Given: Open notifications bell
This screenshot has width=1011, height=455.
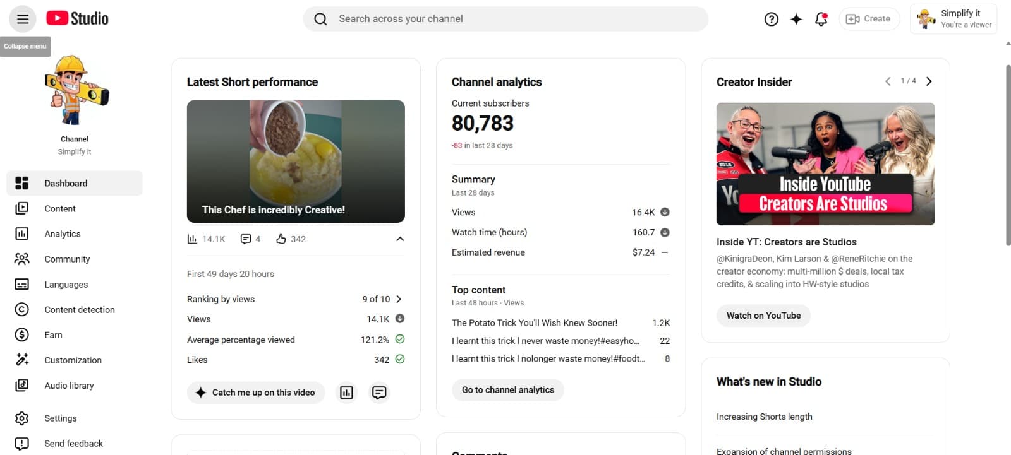Looking at the screenshot, I should tap(821, 19).
